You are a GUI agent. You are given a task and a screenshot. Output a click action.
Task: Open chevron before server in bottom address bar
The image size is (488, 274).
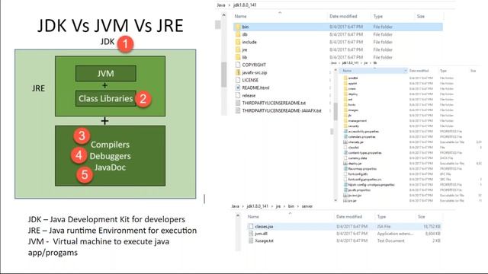coord(298,206)
